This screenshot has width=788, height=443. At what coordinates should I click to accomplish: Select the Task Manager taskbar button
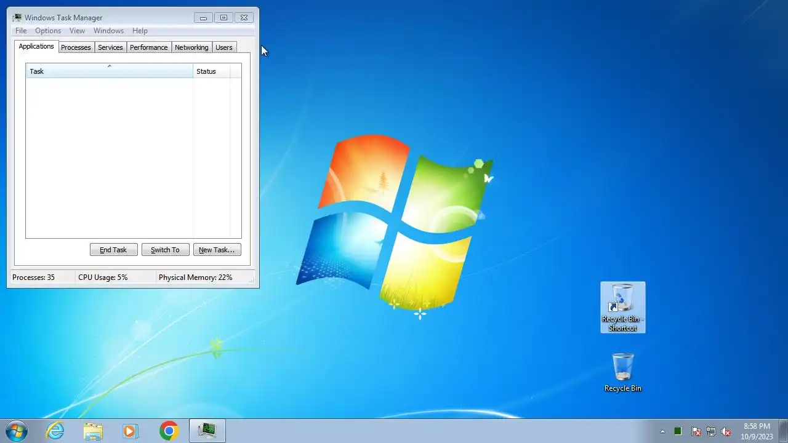tap(207, 431)
